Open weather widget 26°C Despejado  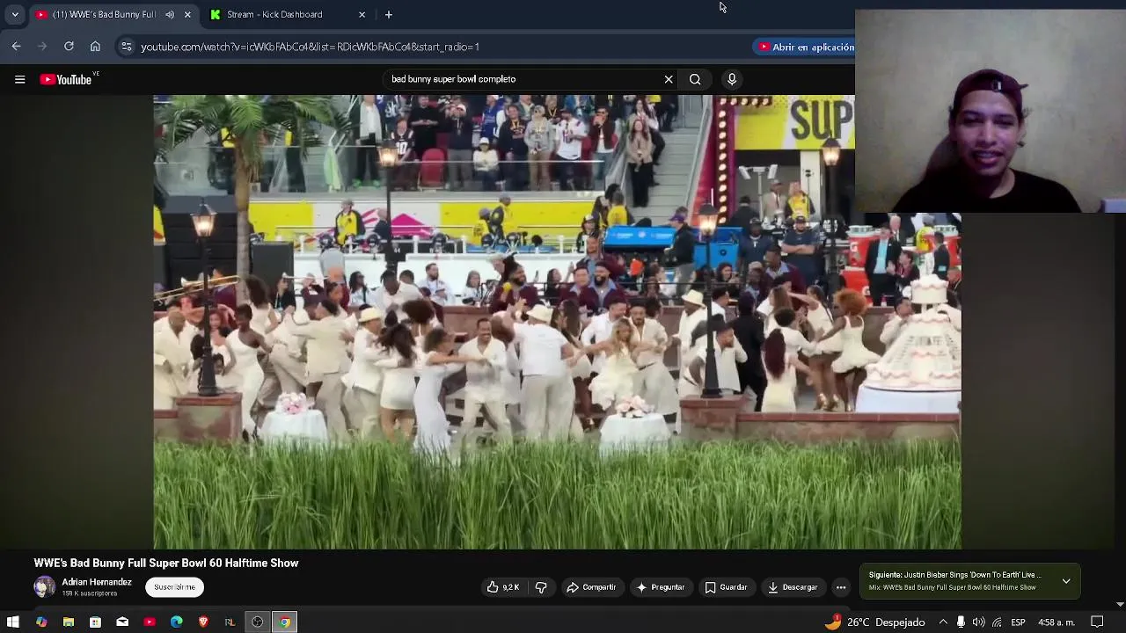875,622
